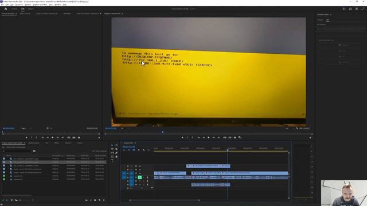The width and height of the screenshot is (367, 206).
Task: Toggle the solo button on audio track A1
Action: click(143, 177)
